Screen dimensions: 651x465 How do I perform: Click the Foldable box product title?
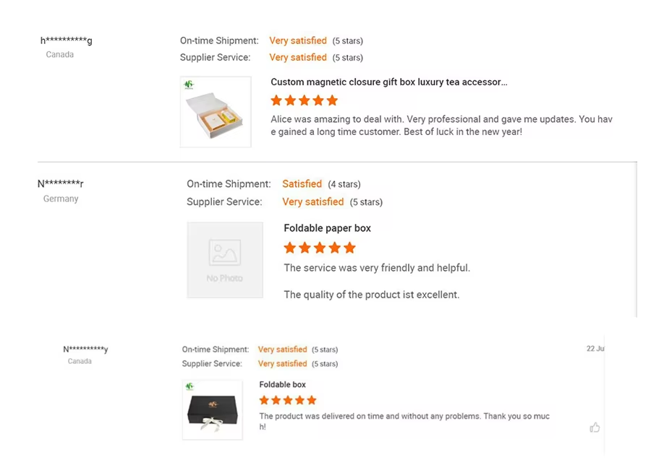[282, 384]
